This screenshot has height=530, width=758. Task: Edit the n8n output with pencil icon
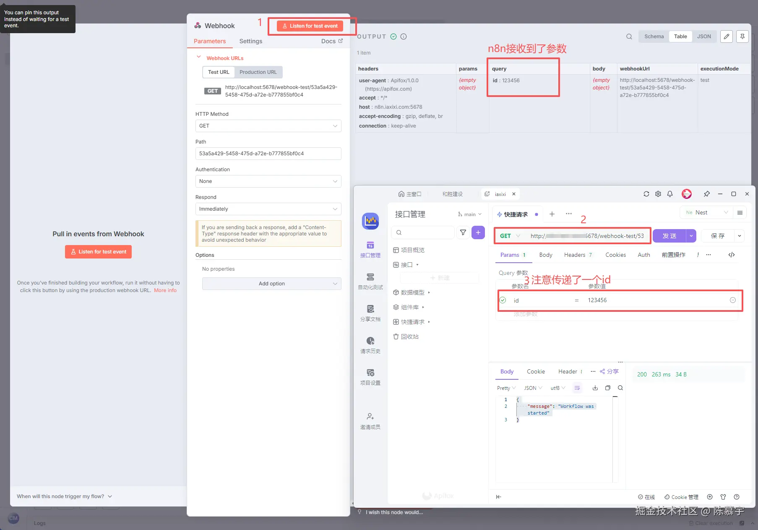point(727,37)
